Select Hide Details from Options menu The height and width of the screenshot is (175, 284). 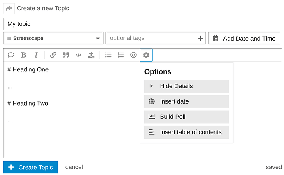click(186, 86)
